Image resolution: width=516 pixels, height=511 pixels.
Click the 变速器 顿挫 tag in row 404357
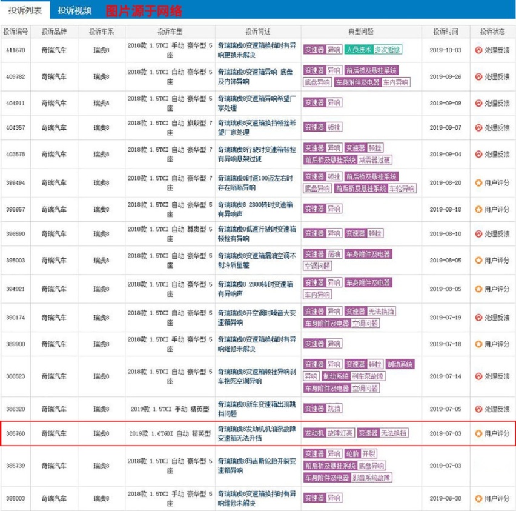pos(323,127)
